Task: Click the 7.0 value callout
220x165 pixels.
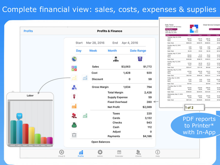Action: coord(20,116)
